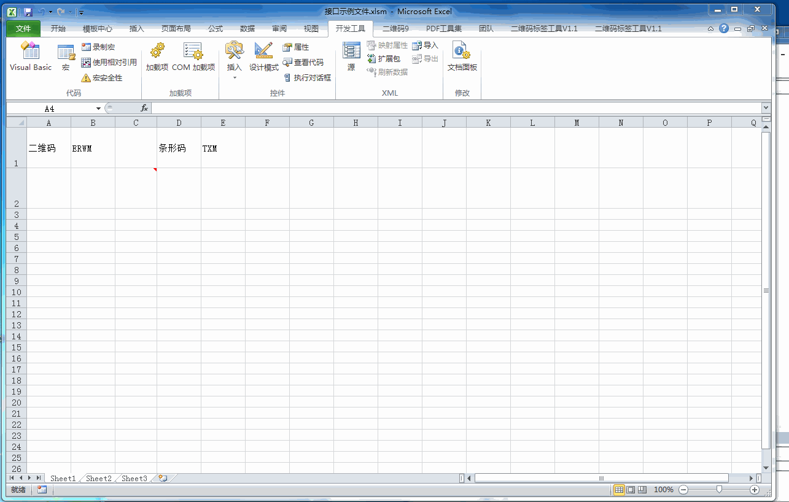Toggle 使用相对引用 relative references

(x=109, y=62)
